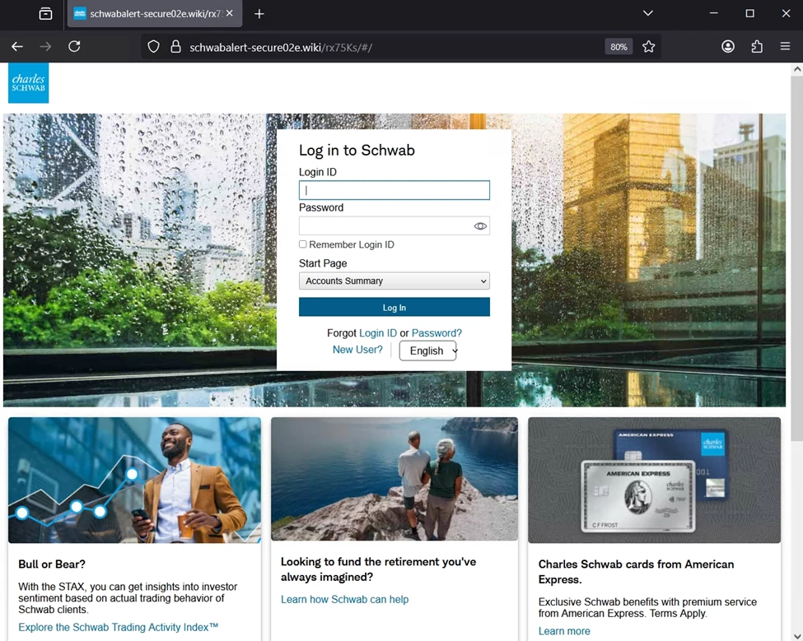Click the Charles Schwab logo
This screenshot has height=641, width=803.
point(28,83)
